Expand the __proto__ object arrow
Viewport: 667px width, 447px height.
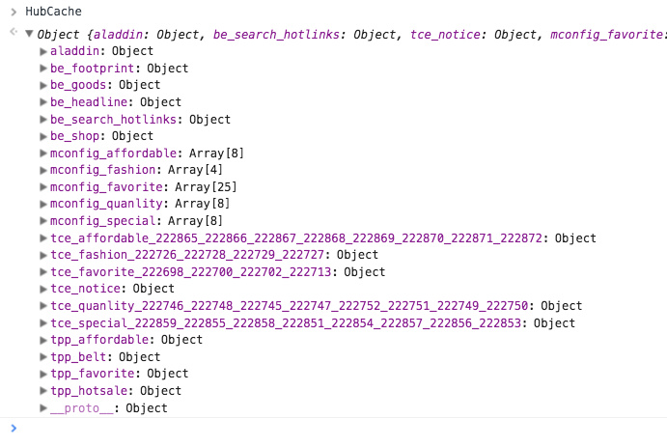(x=42, y=408)
